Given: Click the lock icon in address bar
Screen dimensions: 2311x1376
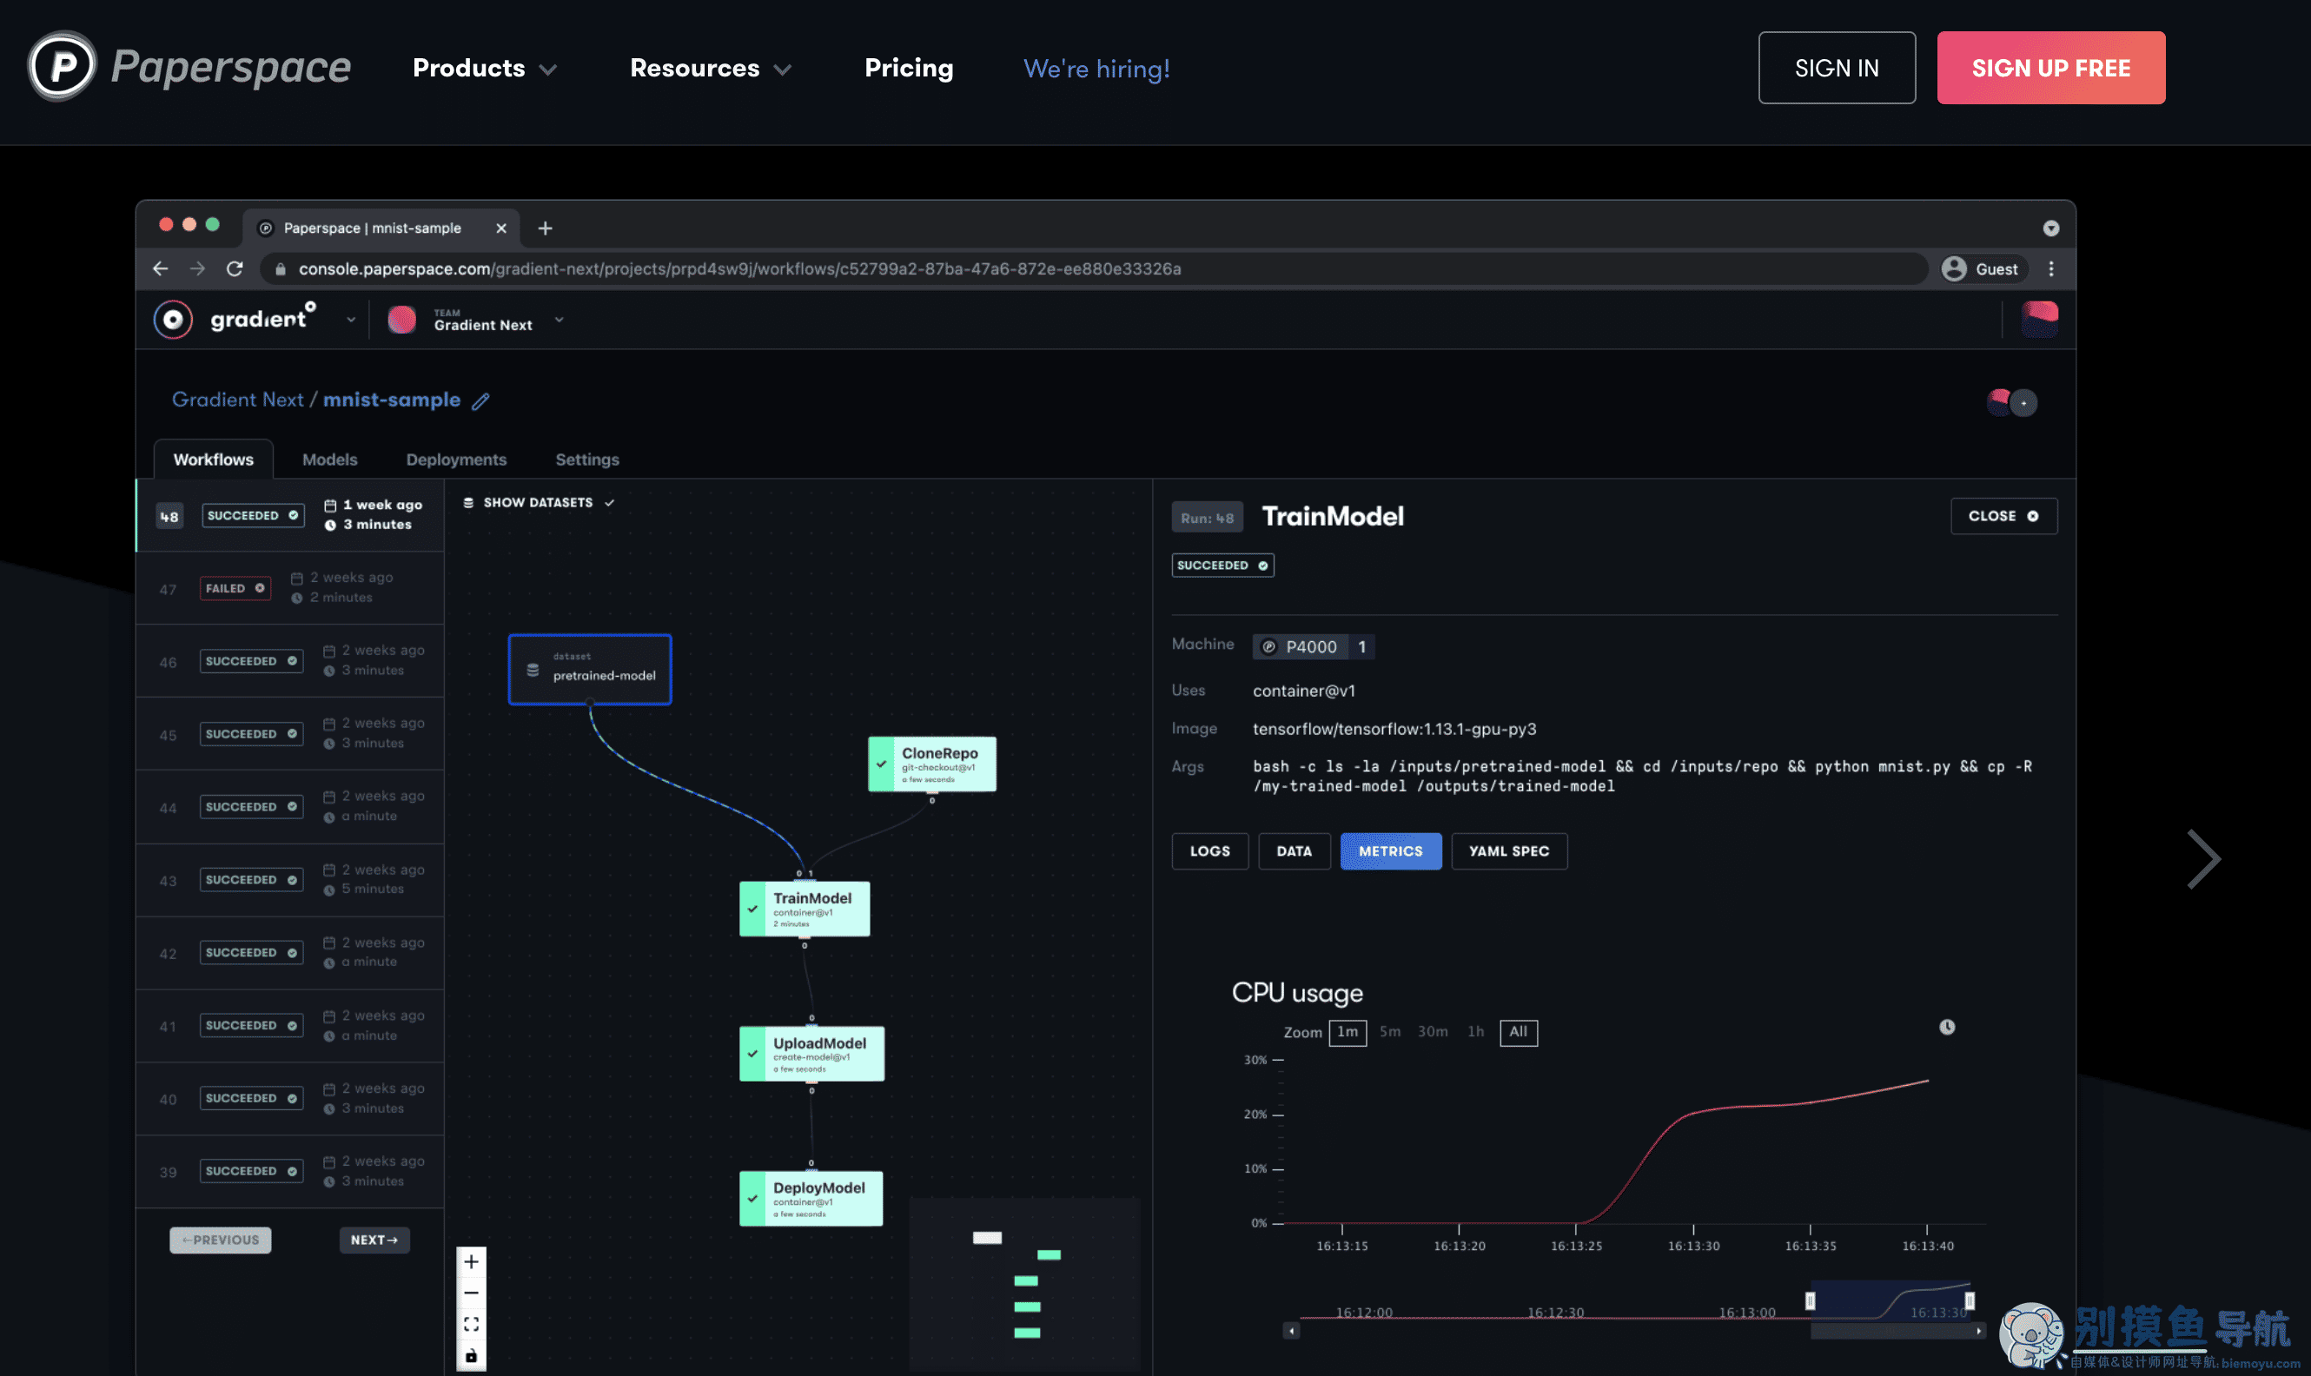Looking at the screenshot, I should click(x=280, y=269).
